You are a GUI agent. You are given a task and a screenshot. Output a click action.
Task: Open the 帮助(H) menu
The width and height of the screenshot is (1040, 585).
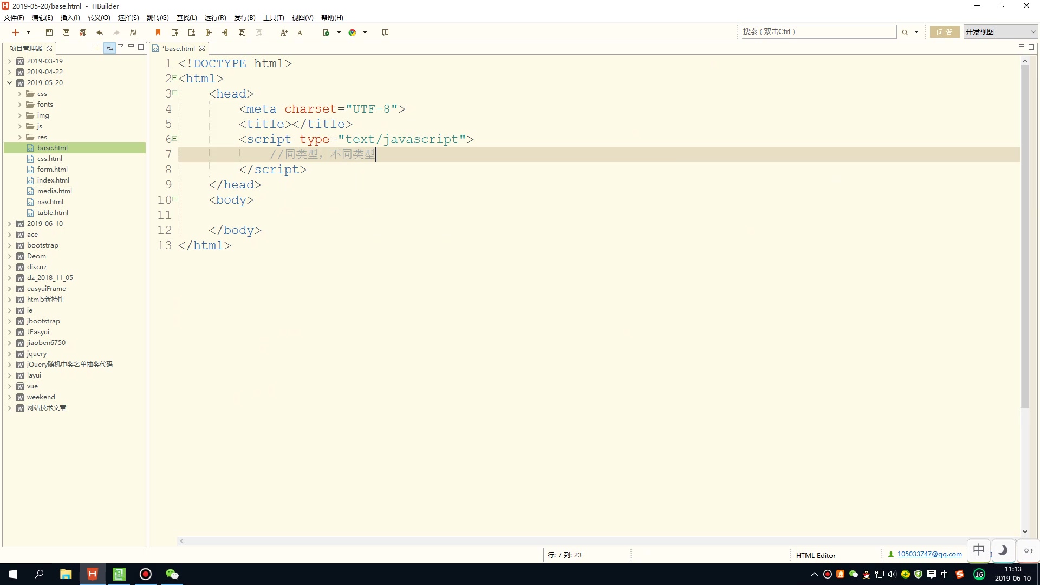coord(332,18)
